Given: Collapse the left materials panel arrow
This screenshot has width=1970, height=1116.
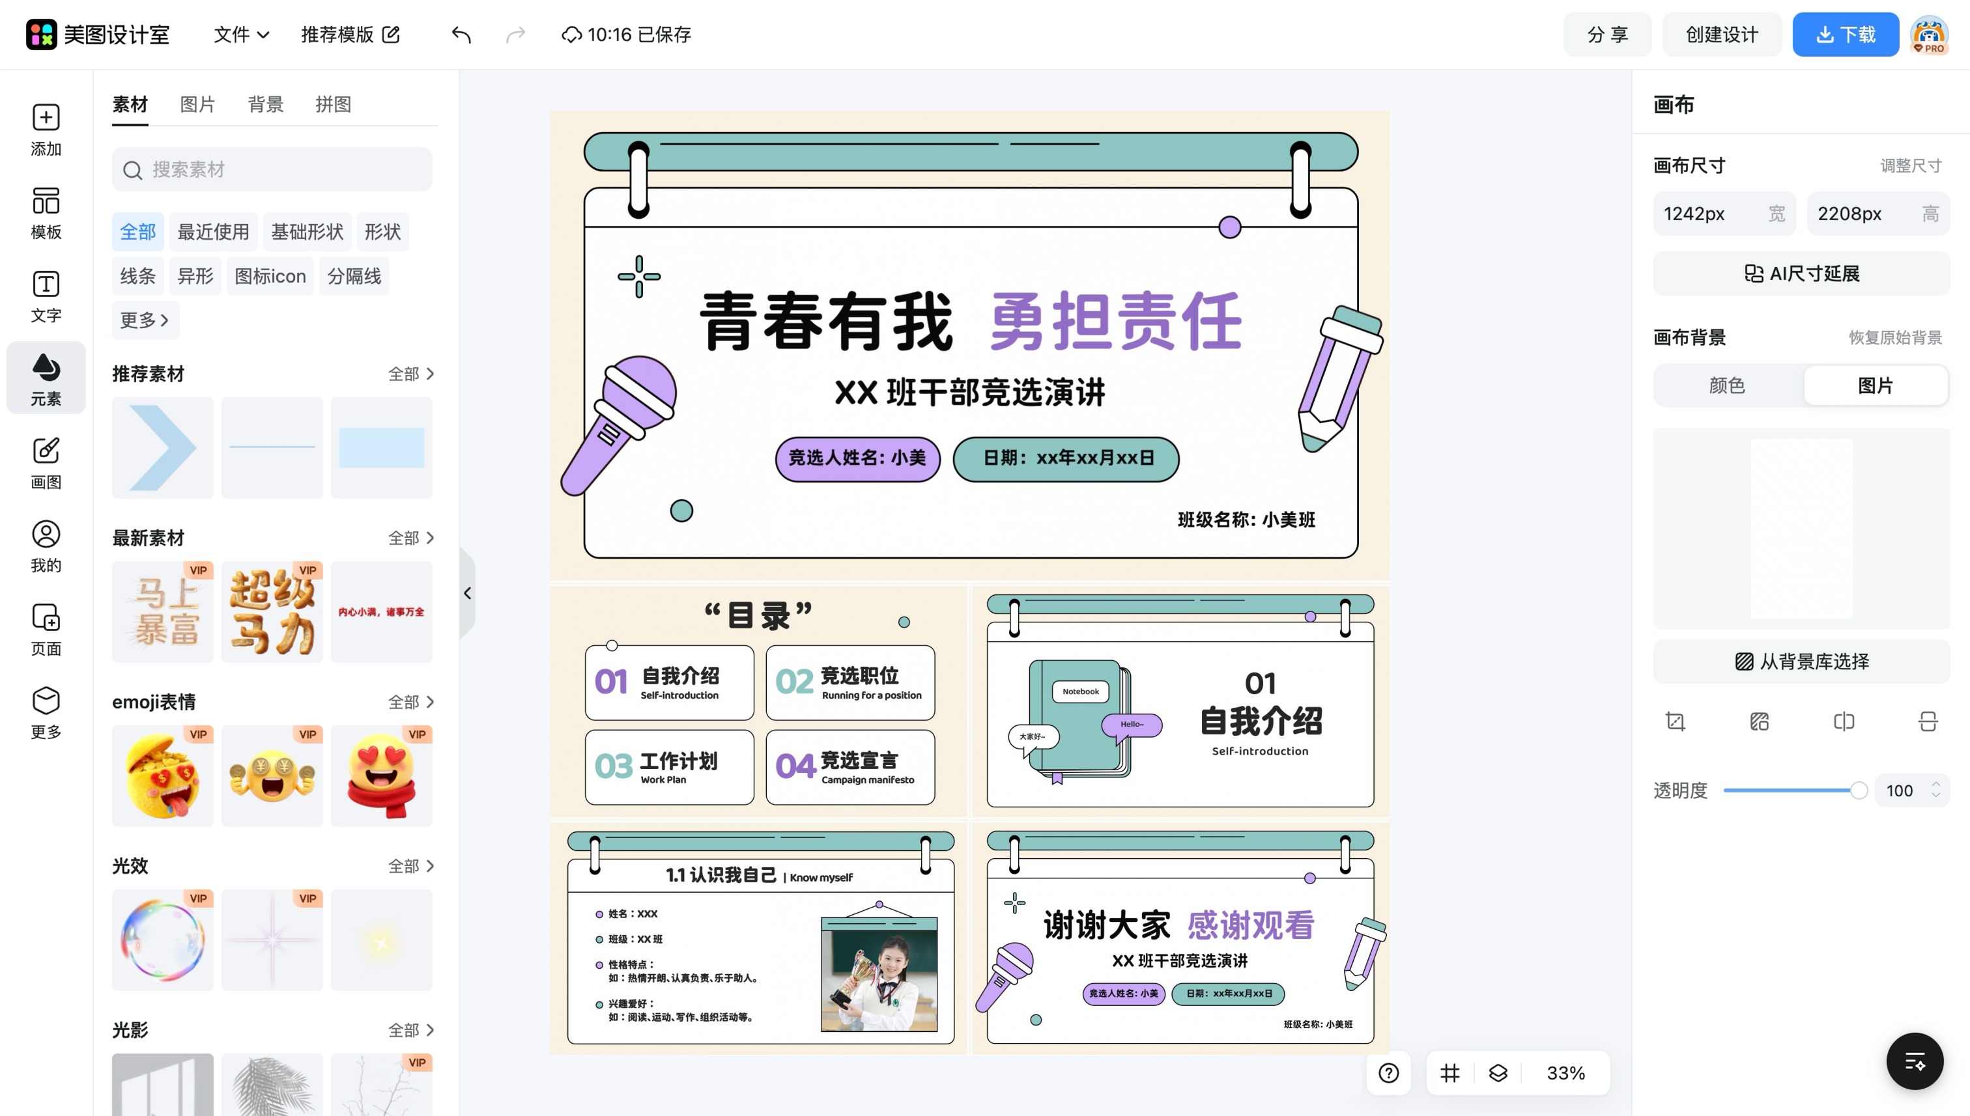Looking at the screenshot, I should click(x=468, y=593).
